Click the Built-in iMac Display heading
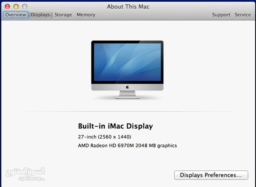 click(x=115, y=126)
